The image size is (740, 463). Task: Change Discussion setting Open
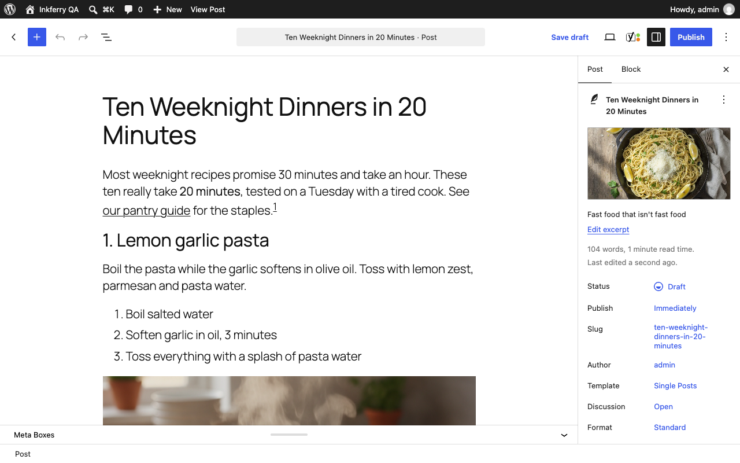click(663, 406)
